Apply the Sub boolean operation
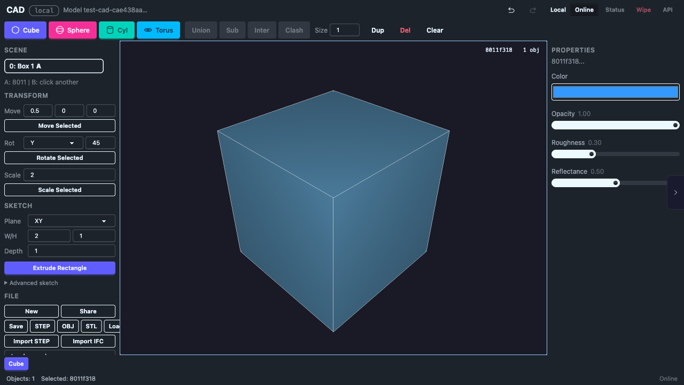Screen dimensions: 684x385 232,30
